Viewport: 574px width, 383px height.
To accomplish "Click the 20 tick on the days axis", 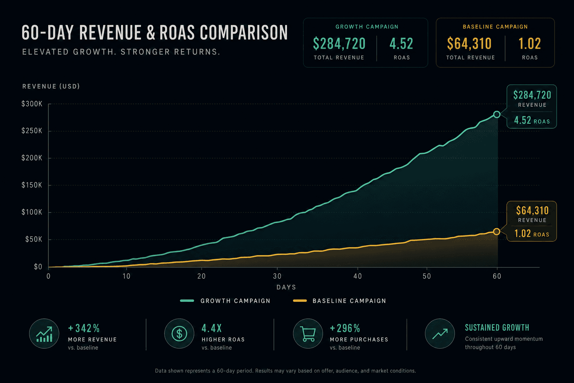I will (201, 276).
